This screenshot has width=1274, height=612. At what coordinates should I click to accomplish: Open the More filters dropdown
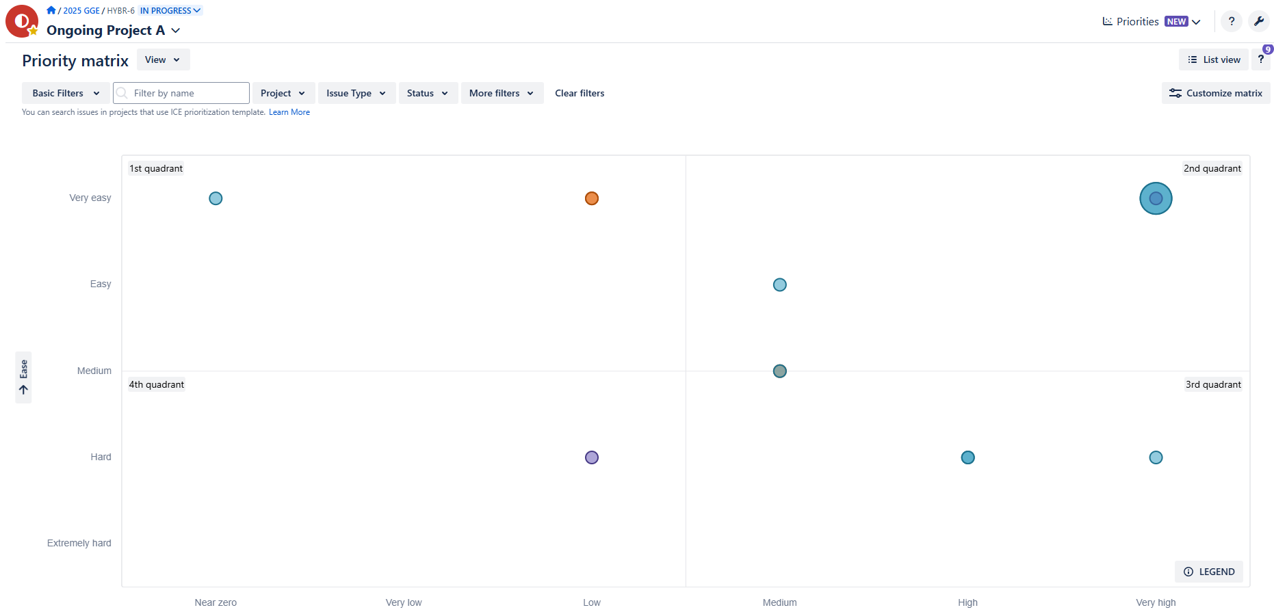(502, 93)
